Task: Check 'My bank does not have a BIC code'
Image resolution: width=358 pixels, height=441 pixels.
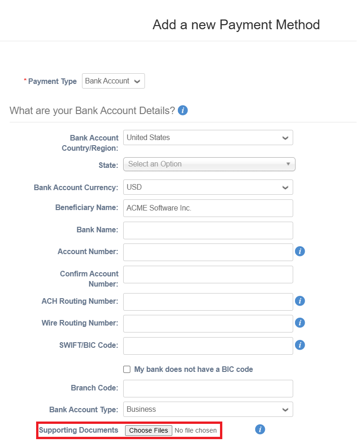Action: 126,369
